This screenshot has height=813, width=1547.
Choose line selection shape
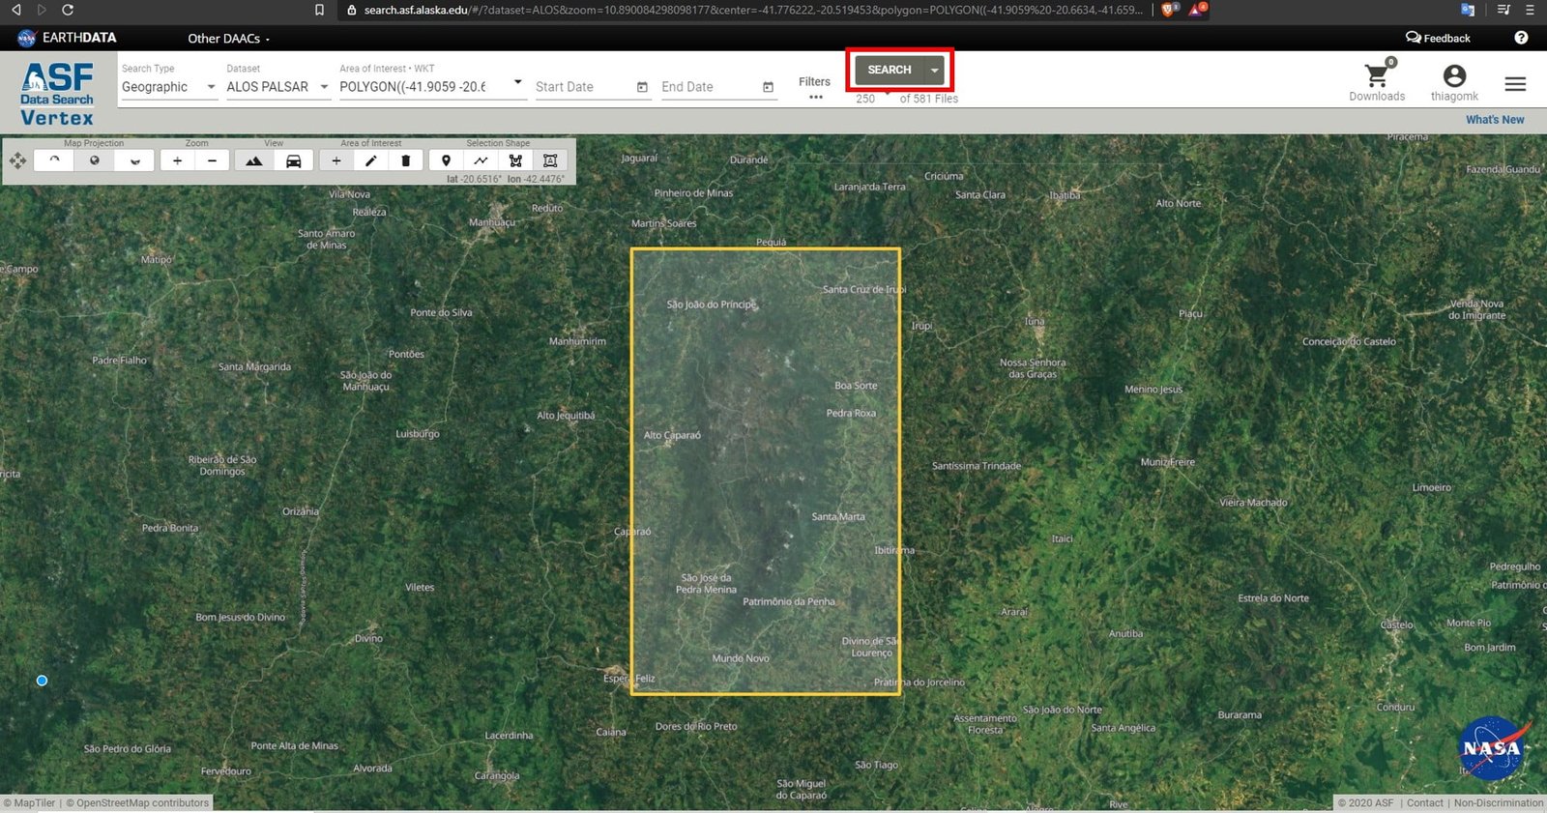481,160
